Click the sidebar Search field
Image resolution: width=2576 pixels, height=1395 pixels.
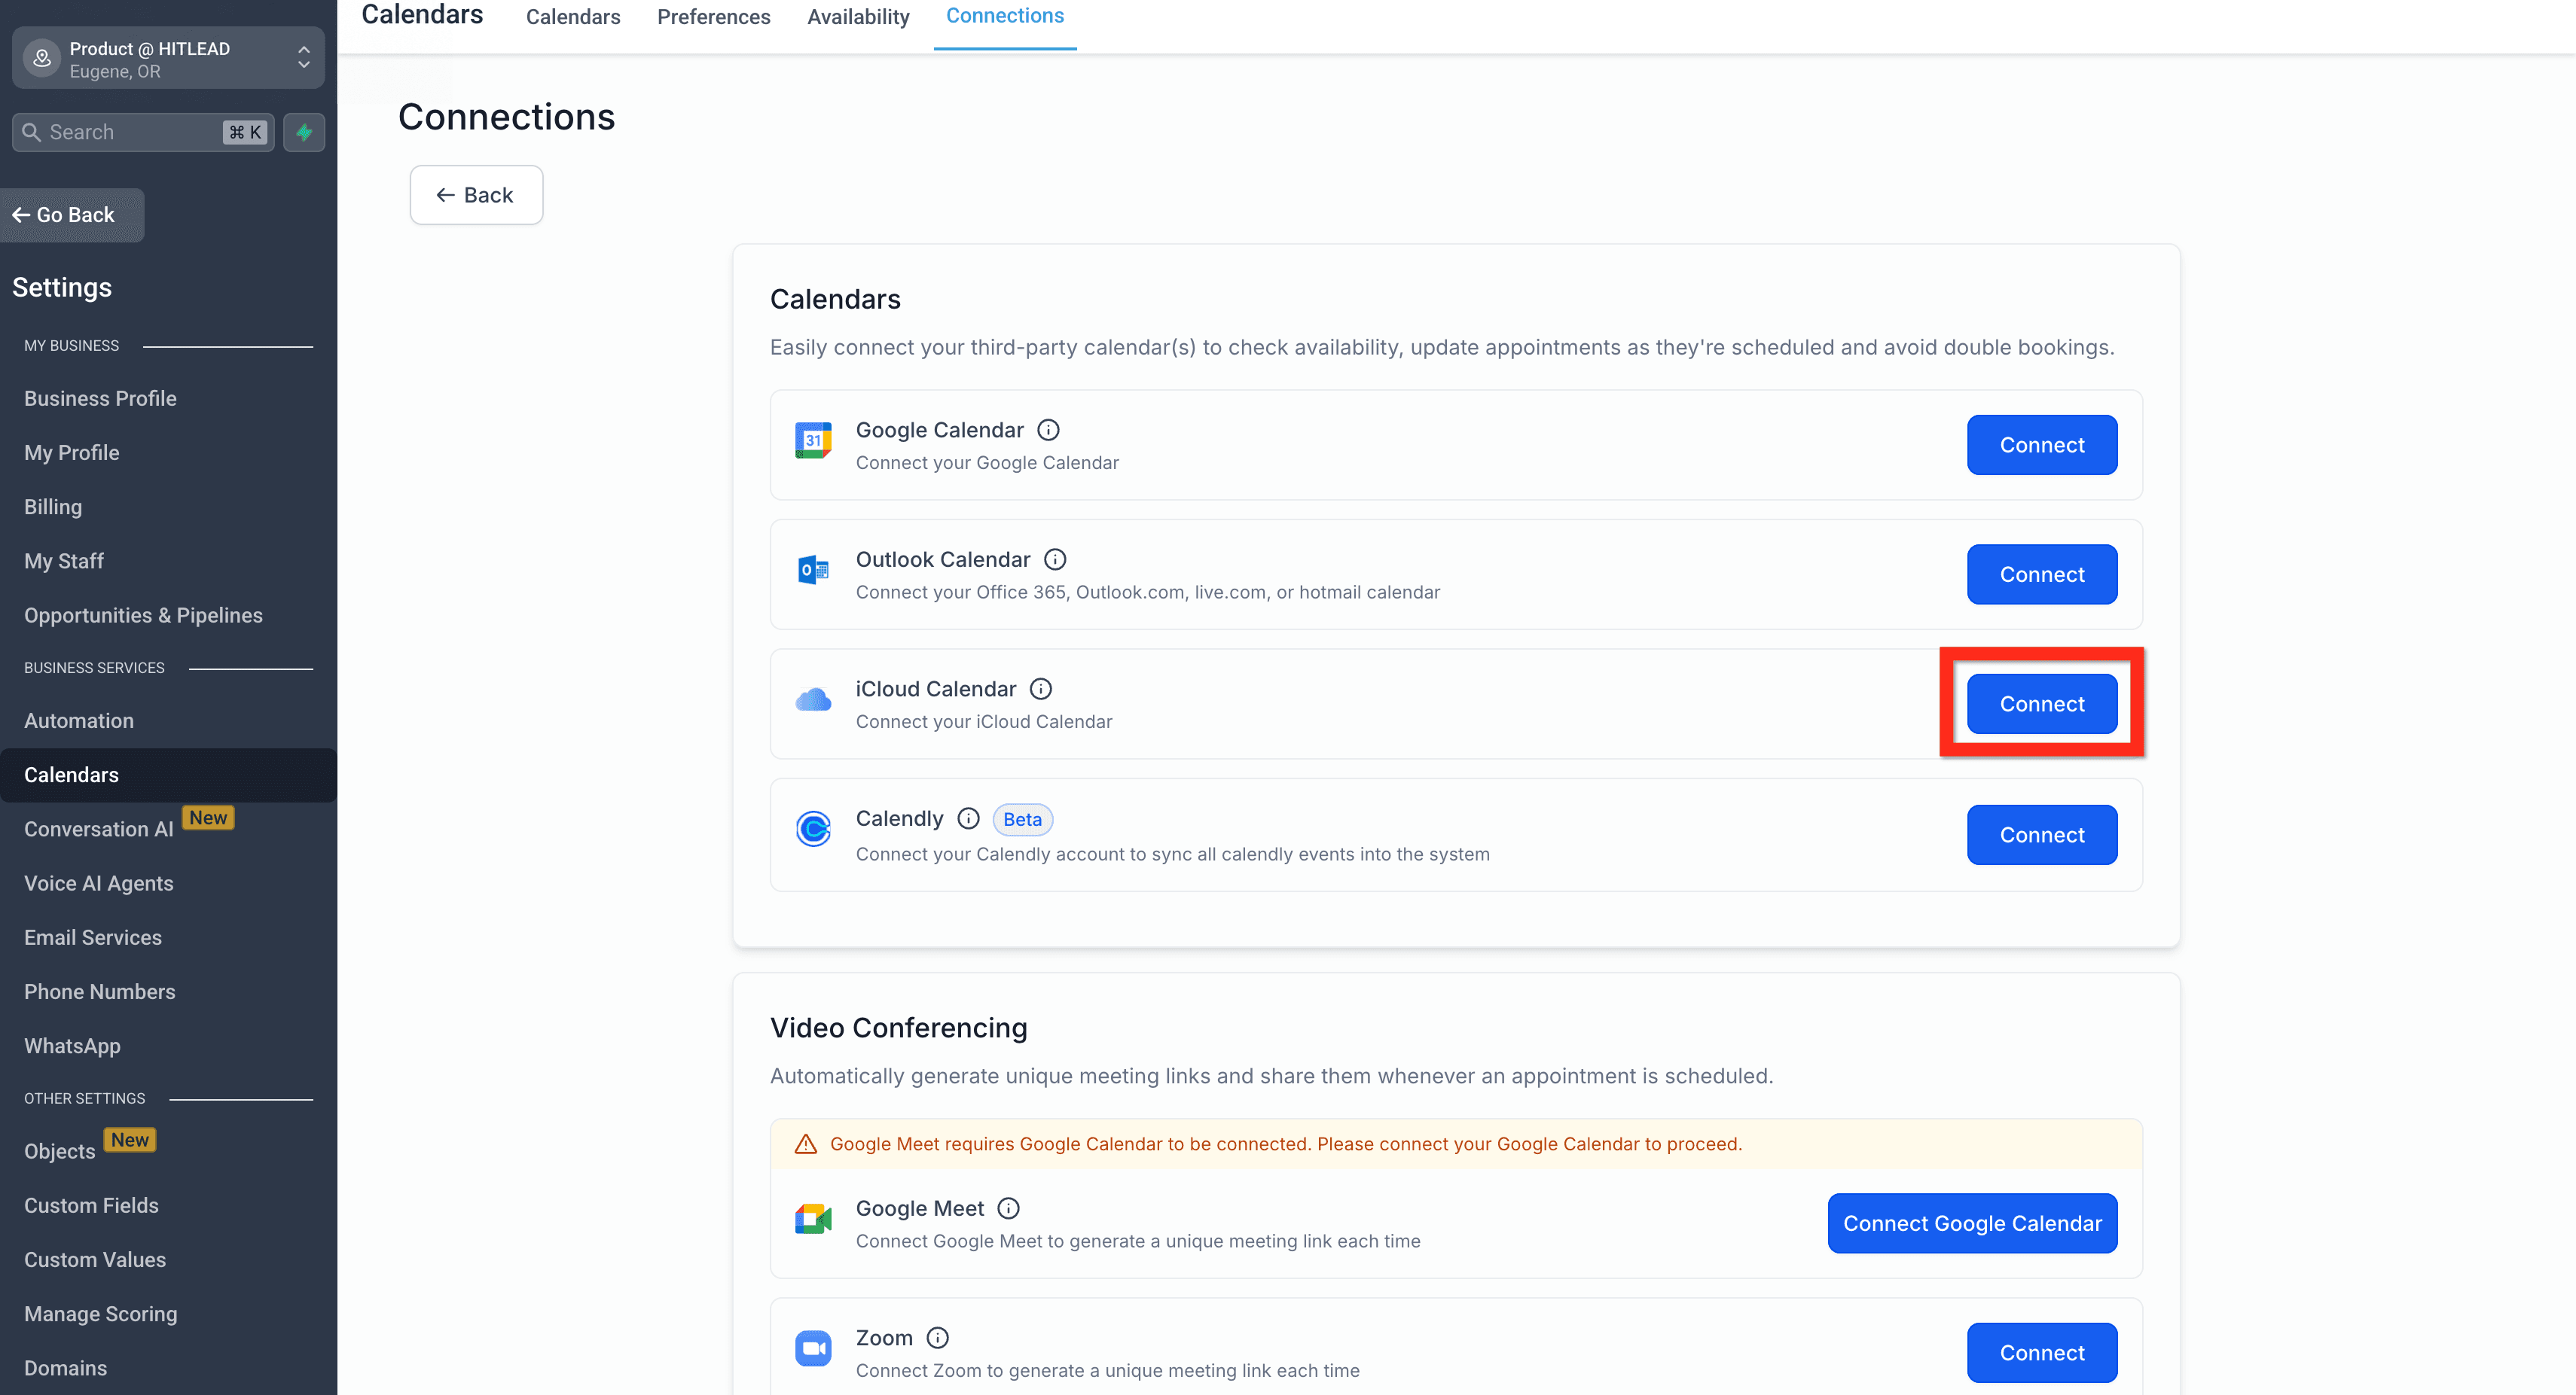pos(143,132)
